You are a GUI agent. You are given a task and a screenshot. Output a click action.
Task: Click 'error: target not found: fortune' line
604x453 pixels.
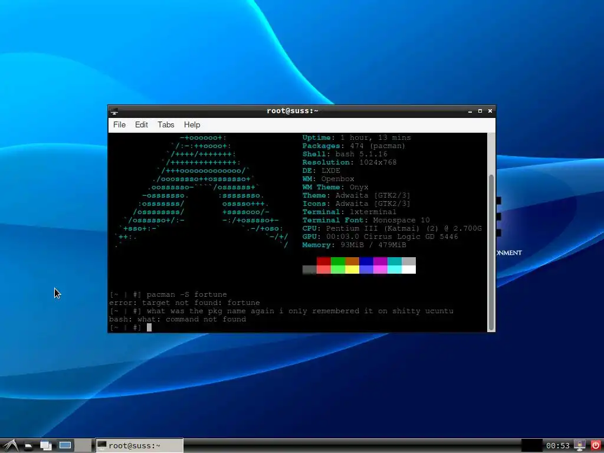185,303
